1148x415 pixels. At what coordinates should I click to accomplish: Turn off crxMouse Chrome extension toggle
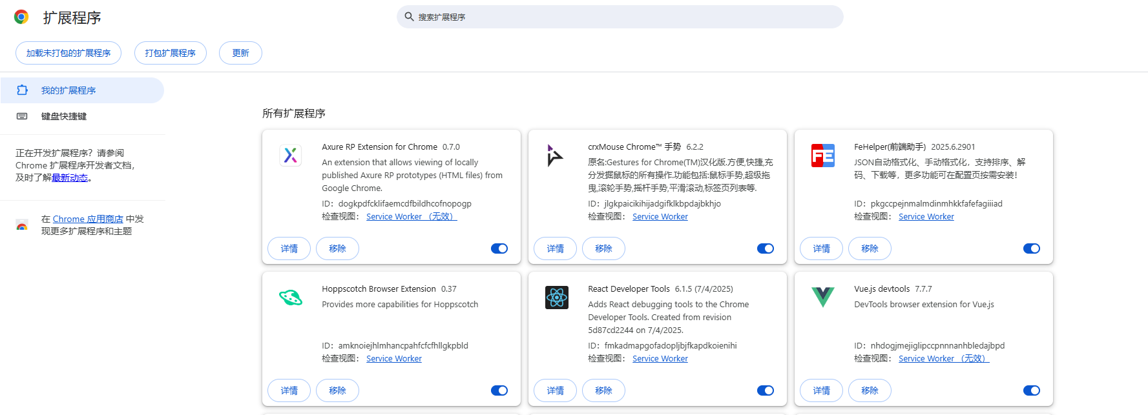point(766,248)
